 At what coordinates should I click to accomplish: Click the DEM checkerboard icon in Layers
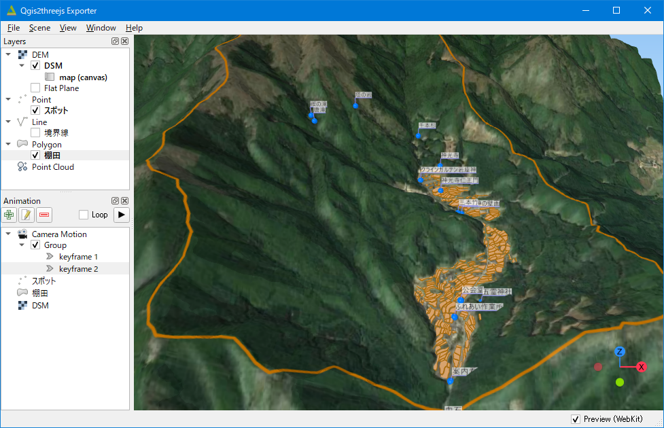pyautogui.click(x=22, y=54)
